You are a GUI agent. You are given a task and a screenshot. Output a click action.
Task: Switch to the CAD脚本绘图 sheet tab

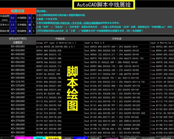coord(112,138)
